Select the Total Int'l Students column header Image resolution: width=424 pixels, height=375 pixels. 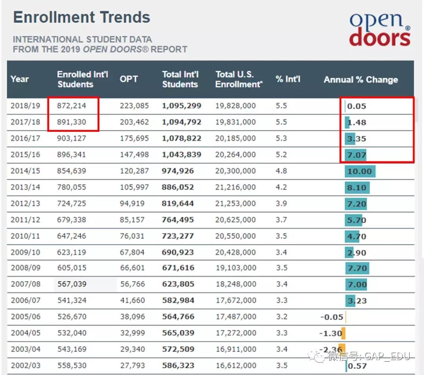180,79
